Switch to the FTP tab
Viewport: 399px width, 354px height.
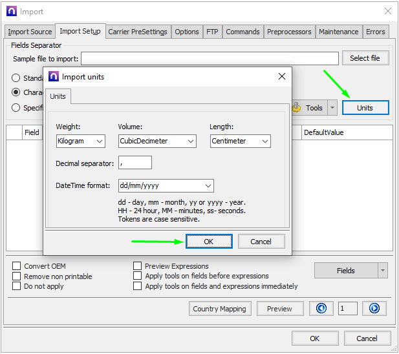tap(212, 32)
